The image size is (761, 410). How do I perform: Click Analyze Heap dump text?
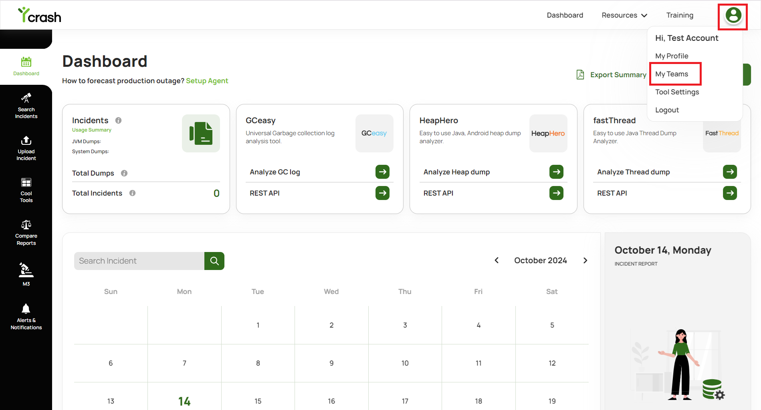456,172
